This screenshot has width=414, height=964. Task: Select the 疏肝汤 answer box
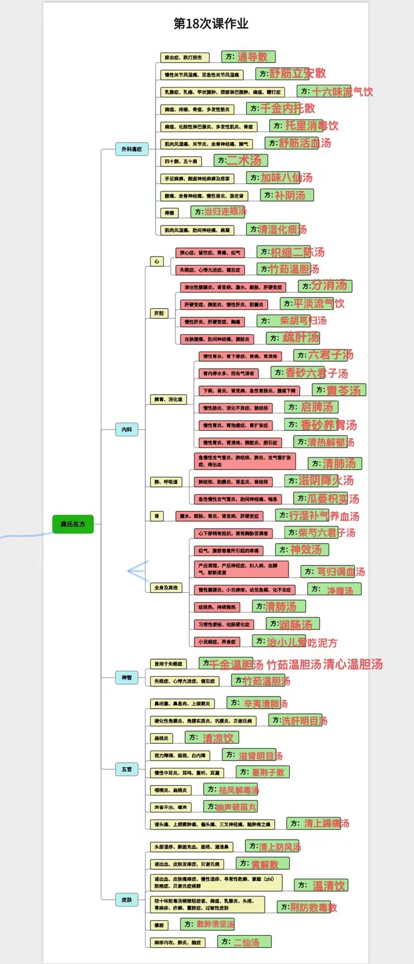tap(293, 337)
